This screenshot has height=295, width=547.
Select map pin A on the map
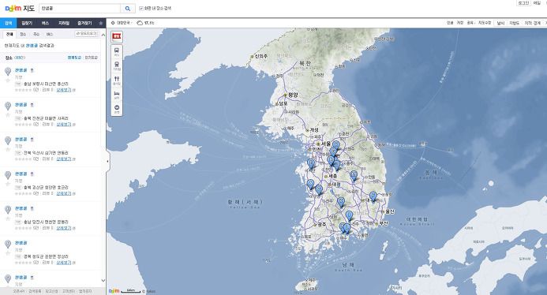point(310,185)
